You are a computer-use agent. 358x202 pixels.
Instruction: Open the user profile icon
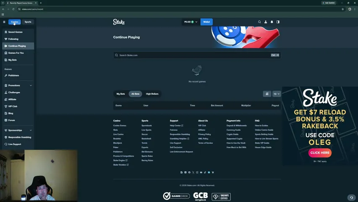coord(266,22)
